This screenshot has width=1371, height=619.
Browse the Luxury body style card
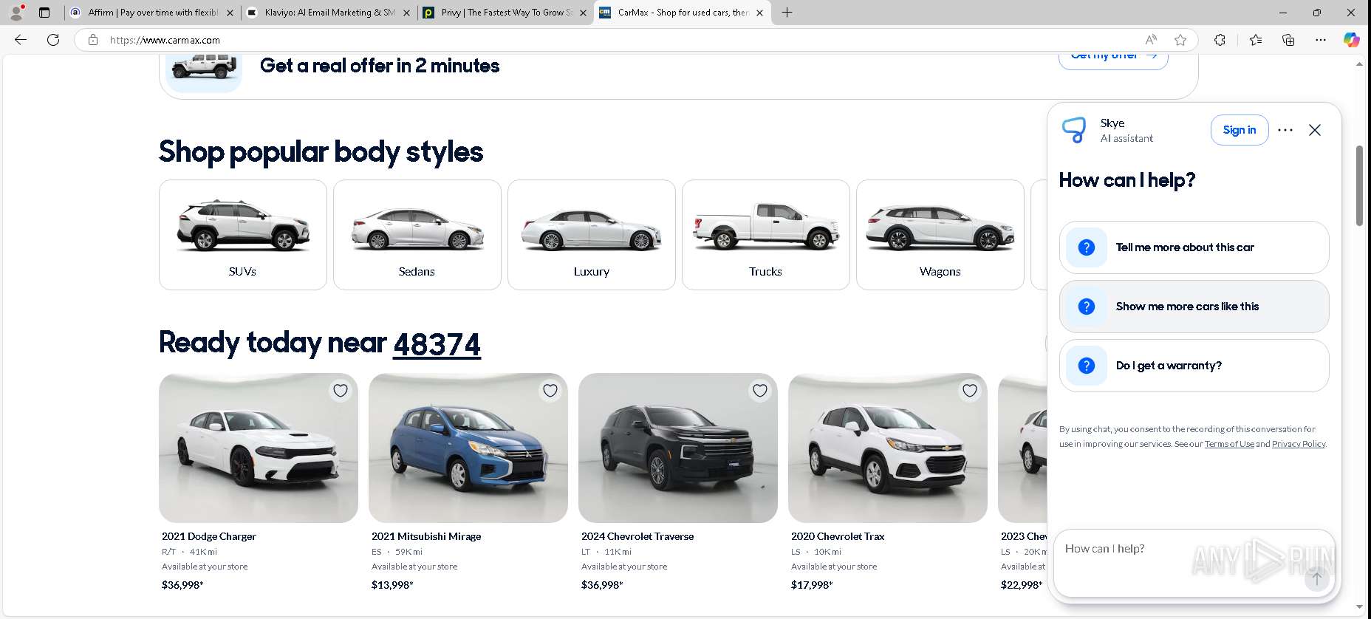(592, 235)
